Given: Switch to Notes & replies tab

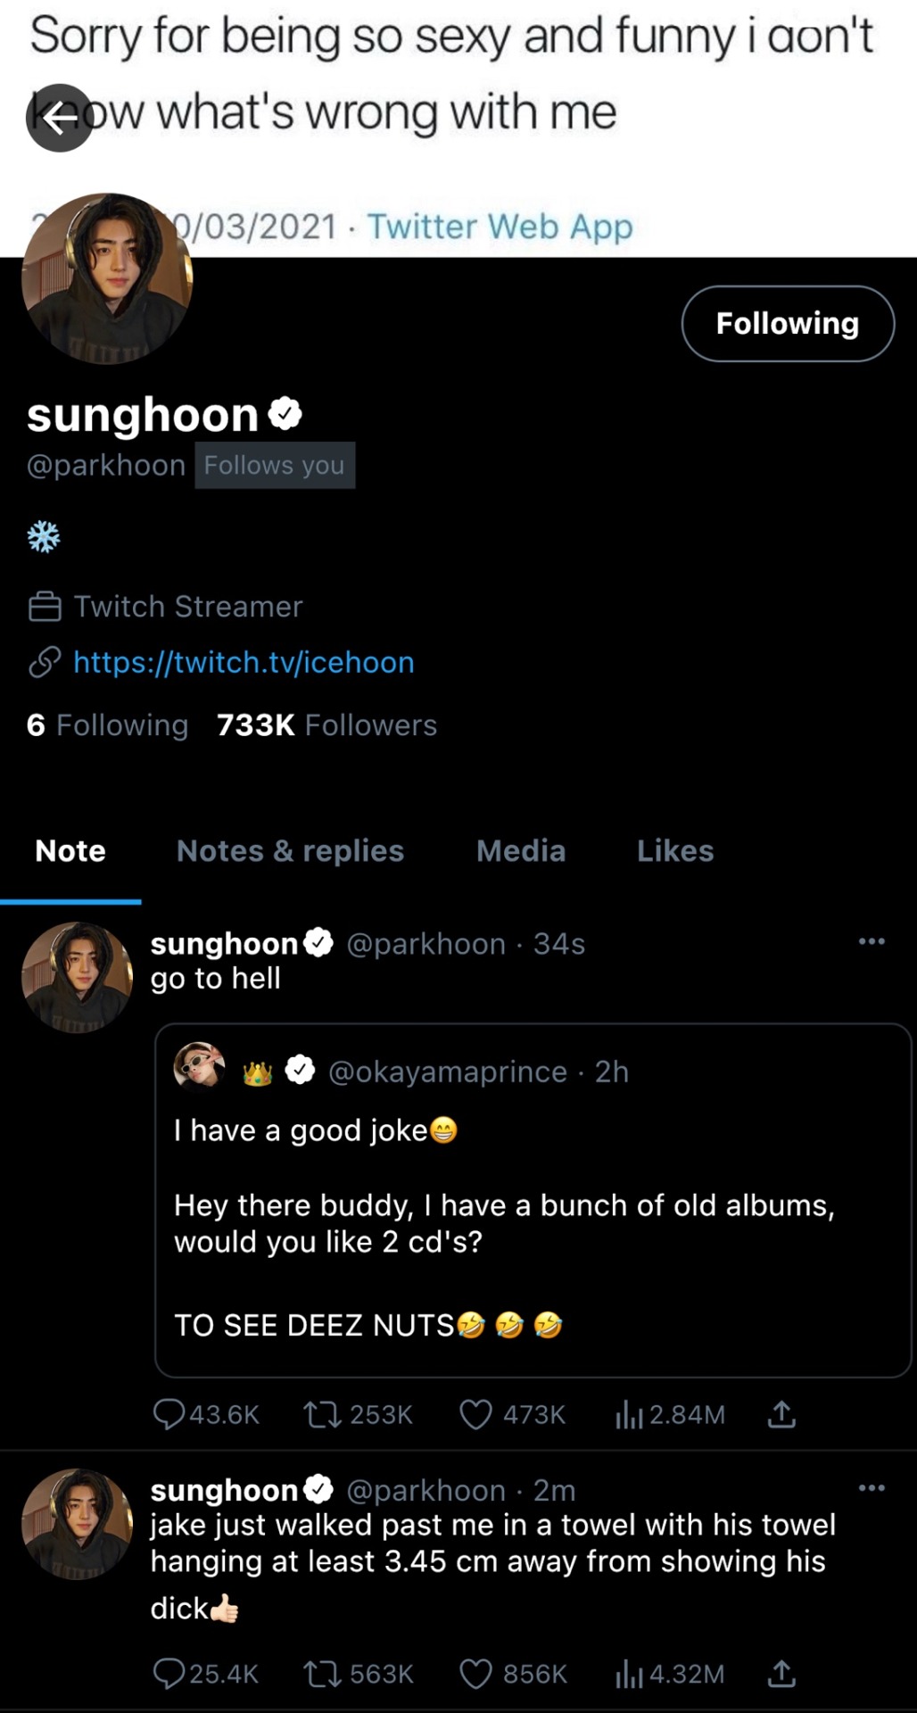Looking at the screenshot, I should (x=290, y=850).
